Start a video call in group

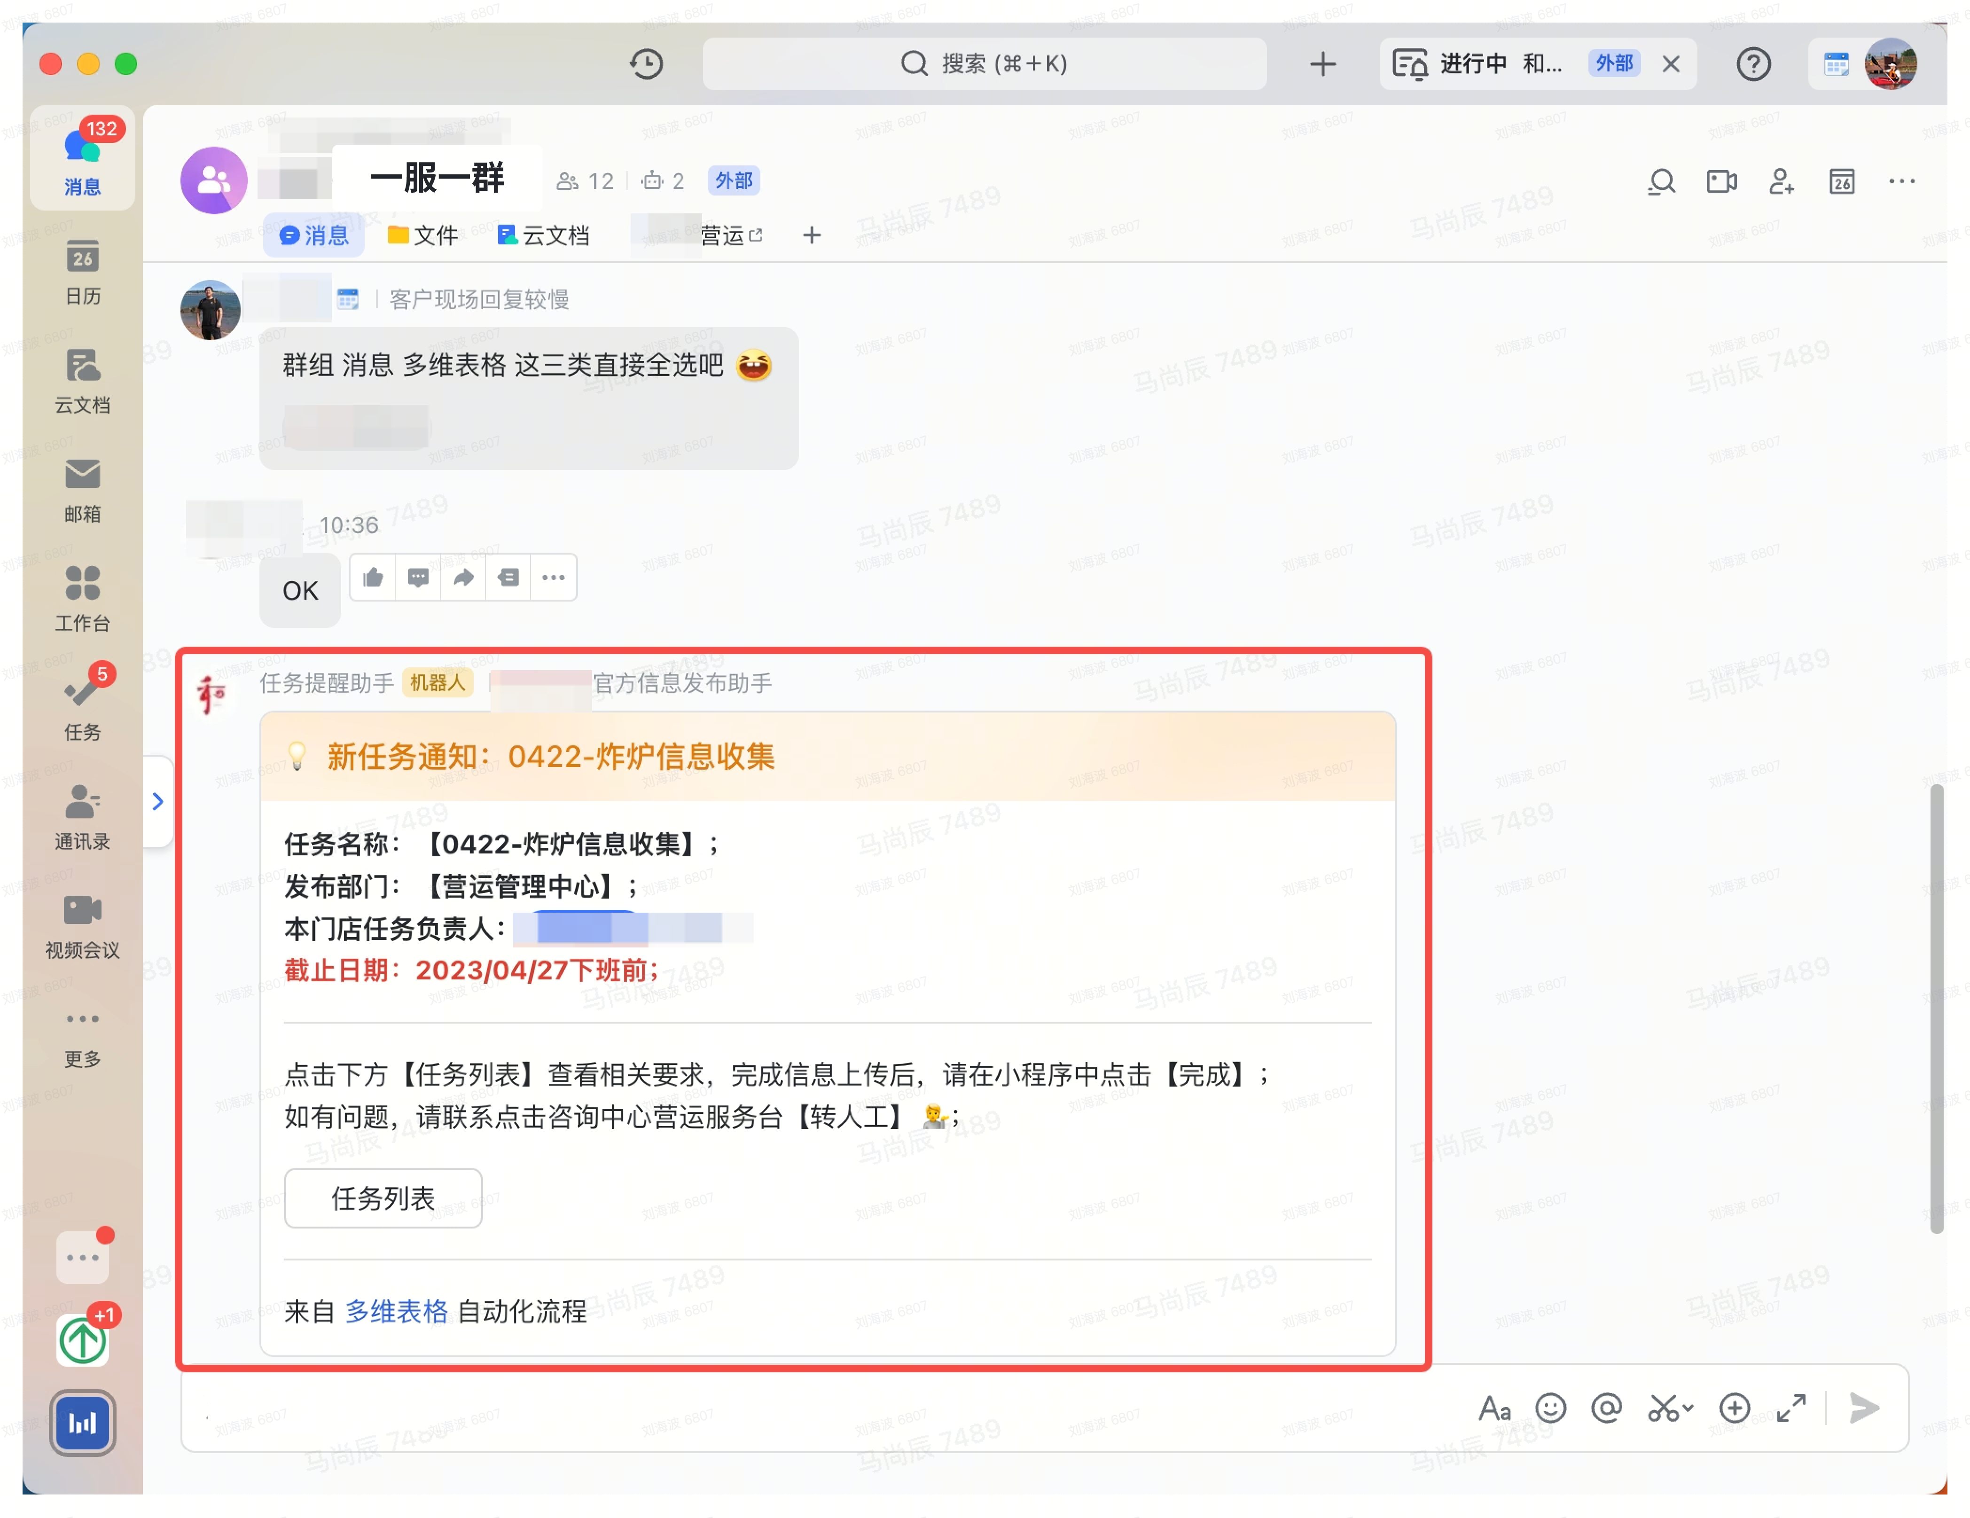(x=1721, y=182)
